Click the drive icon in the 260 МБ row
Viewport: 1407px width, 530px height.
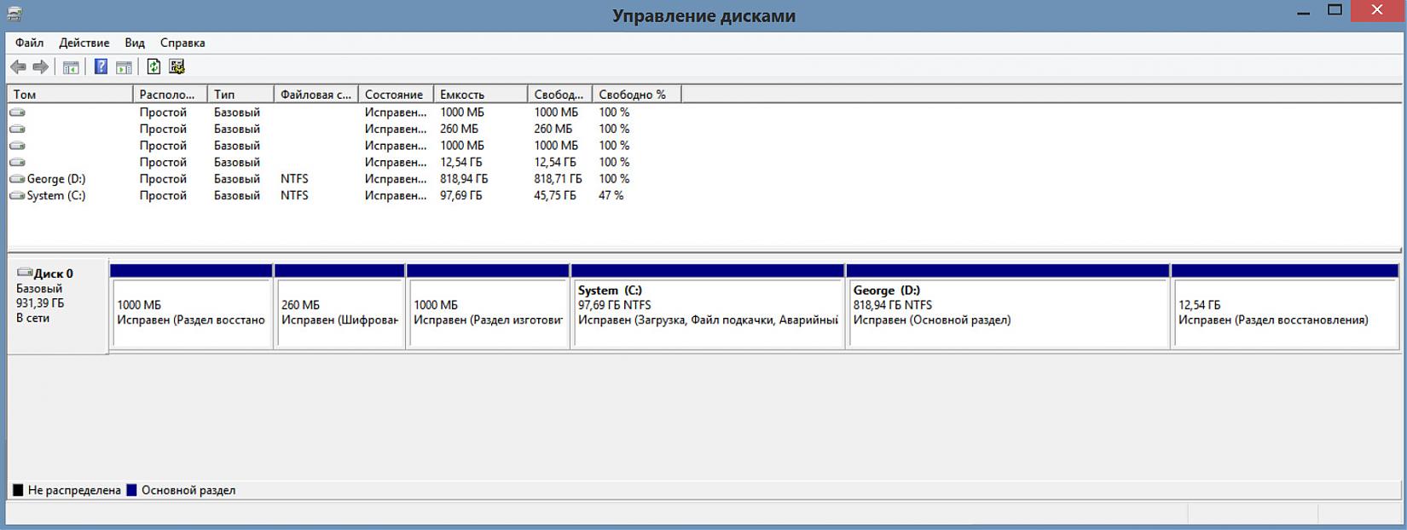[x=17, y=130]
